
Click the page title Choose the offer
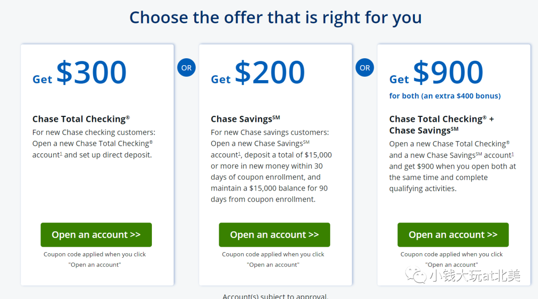click(275, 17)
